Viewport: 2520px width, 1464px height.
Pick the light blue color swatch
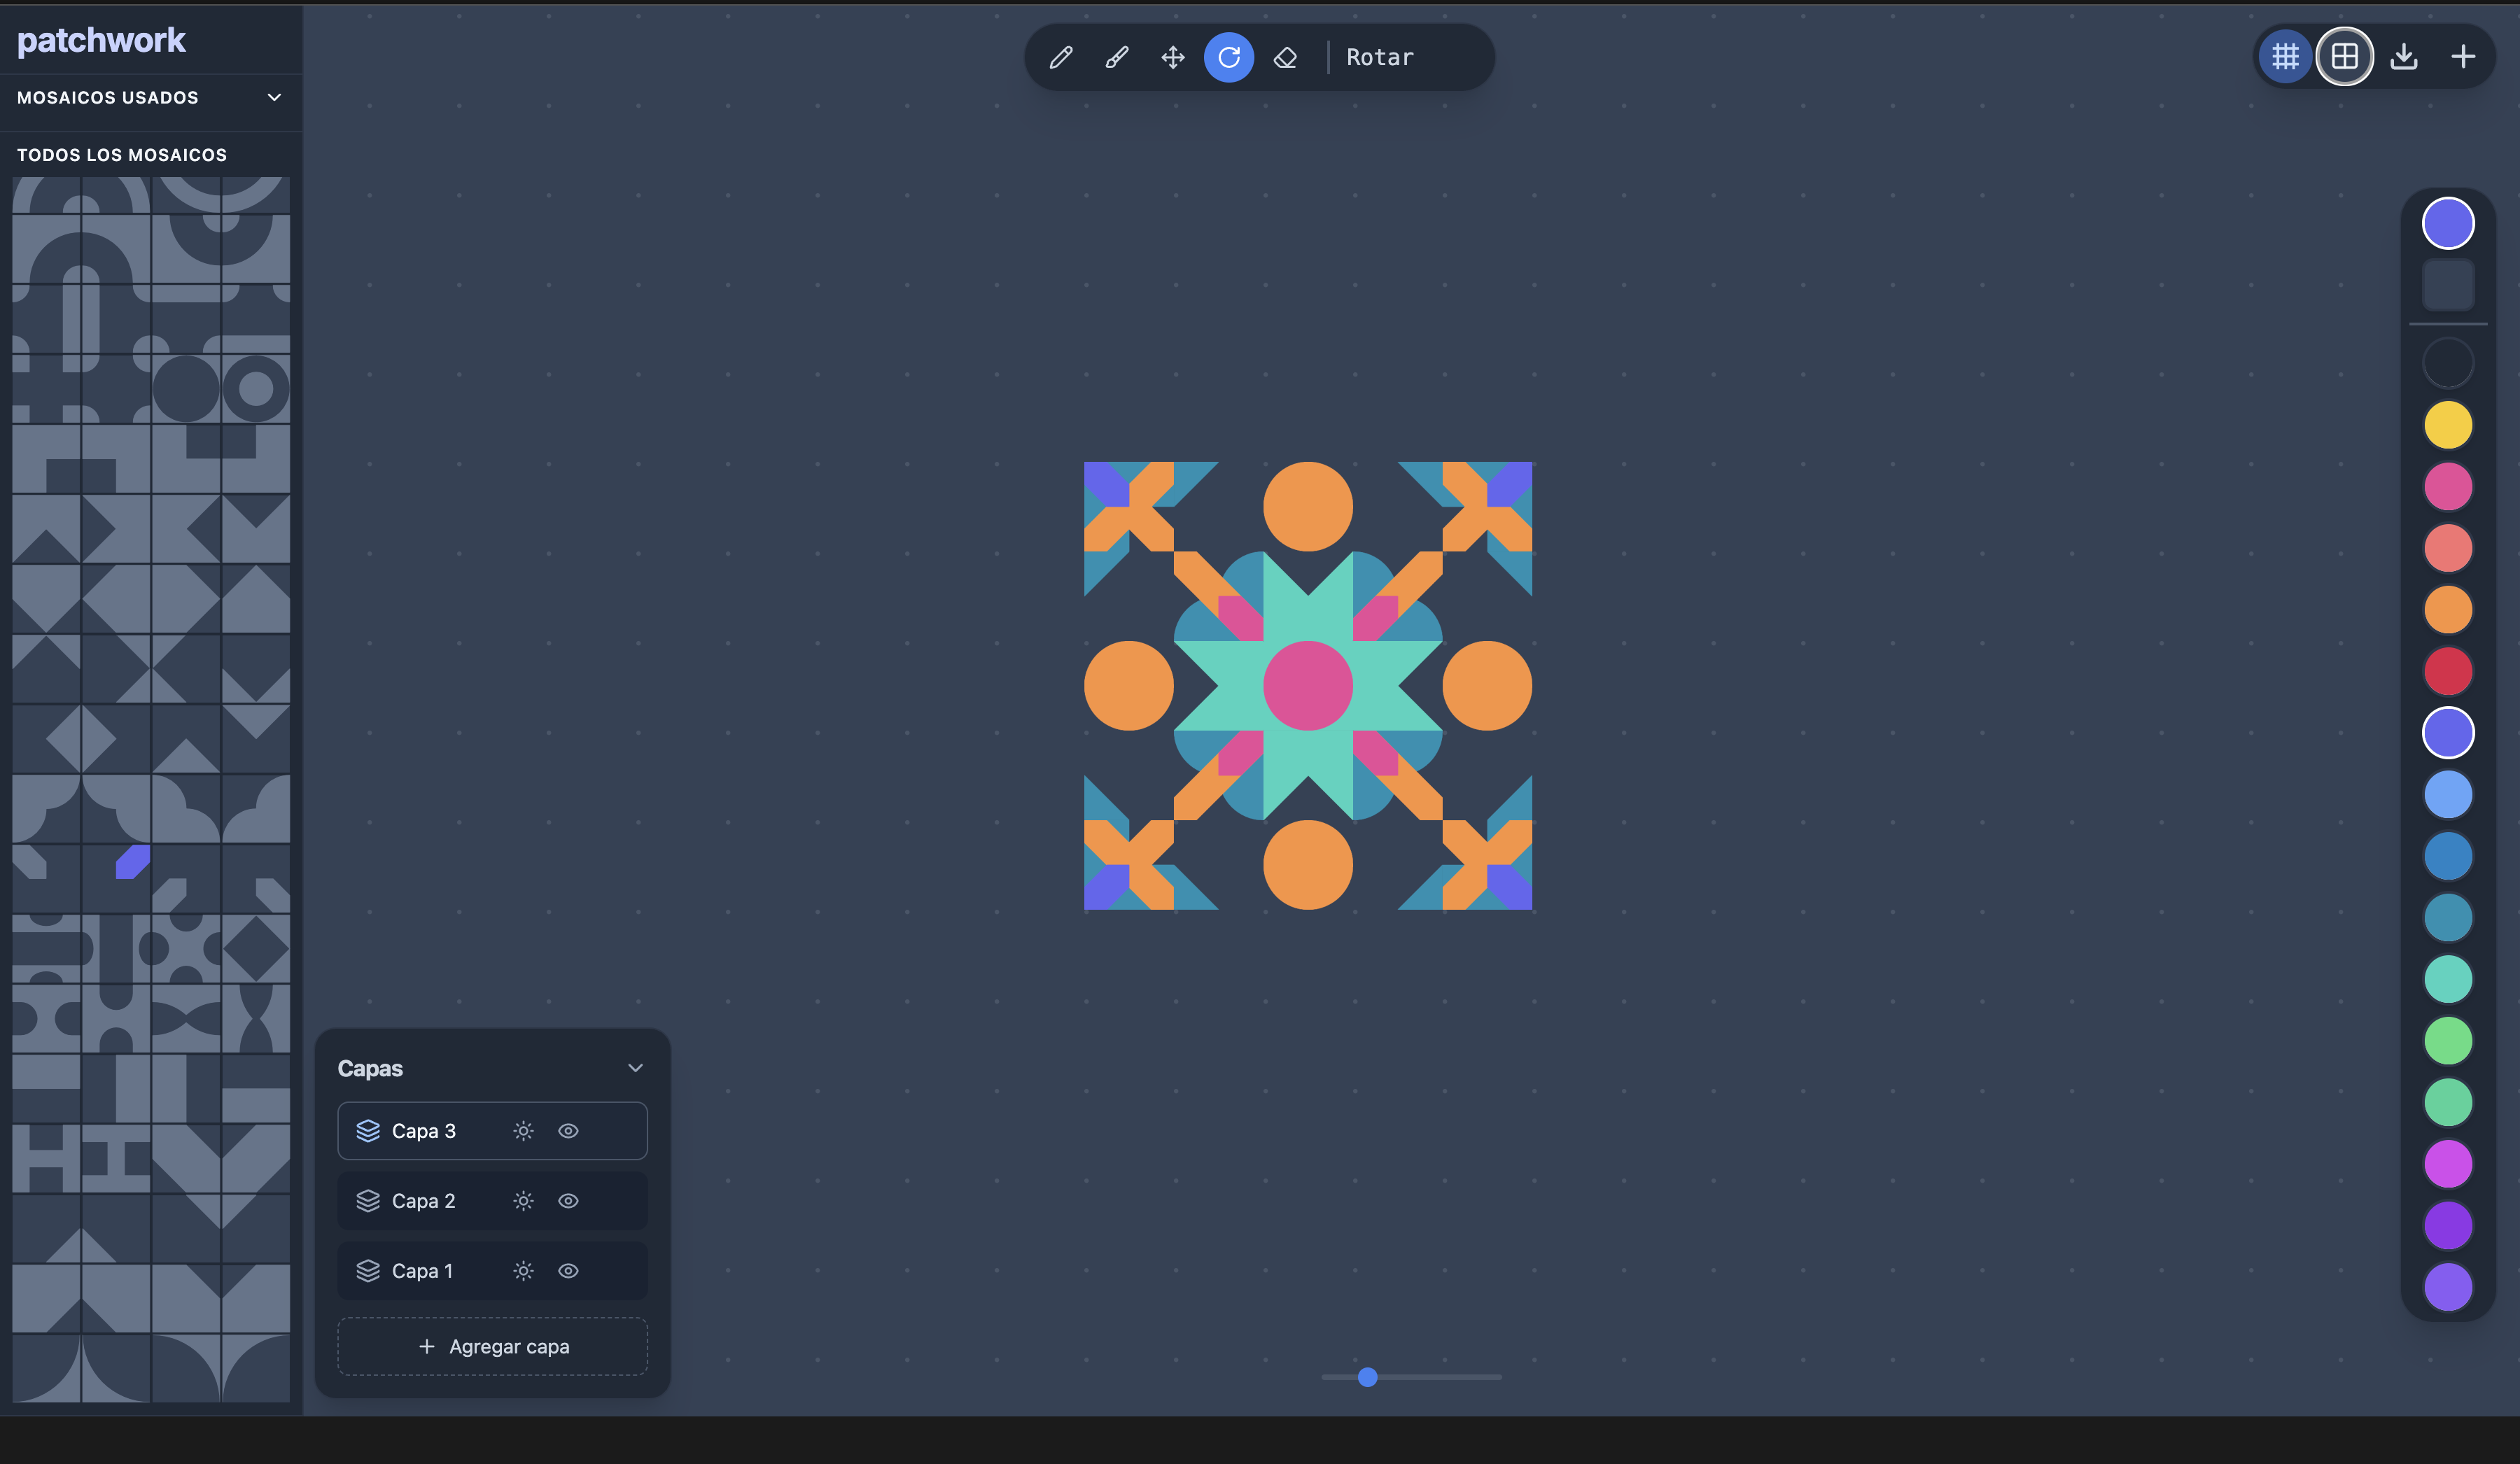pyautogui.click(x=2448, y=795)
